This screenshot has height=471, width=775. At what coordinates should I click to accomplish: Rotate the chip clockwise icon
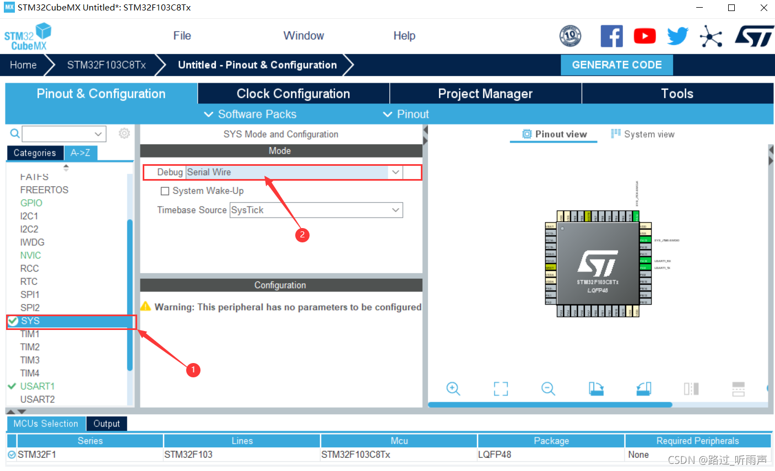tap(596, 389)
